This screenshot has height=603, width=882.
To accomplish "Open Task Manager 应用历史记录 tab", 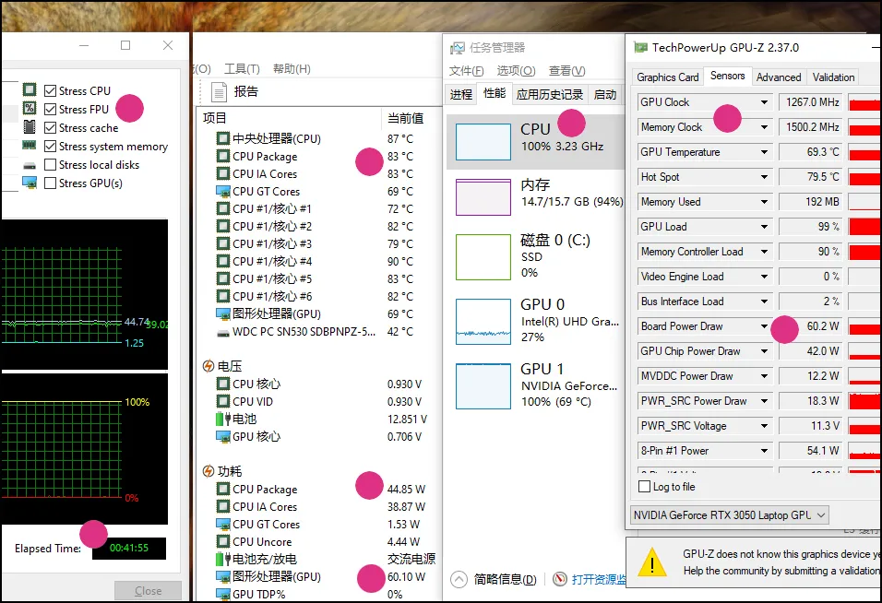I will 550,94.
